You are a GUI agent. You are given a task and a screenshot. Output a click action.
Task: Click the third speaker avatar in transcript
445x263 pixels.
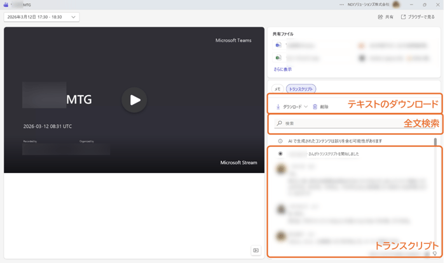pos(281,236)
